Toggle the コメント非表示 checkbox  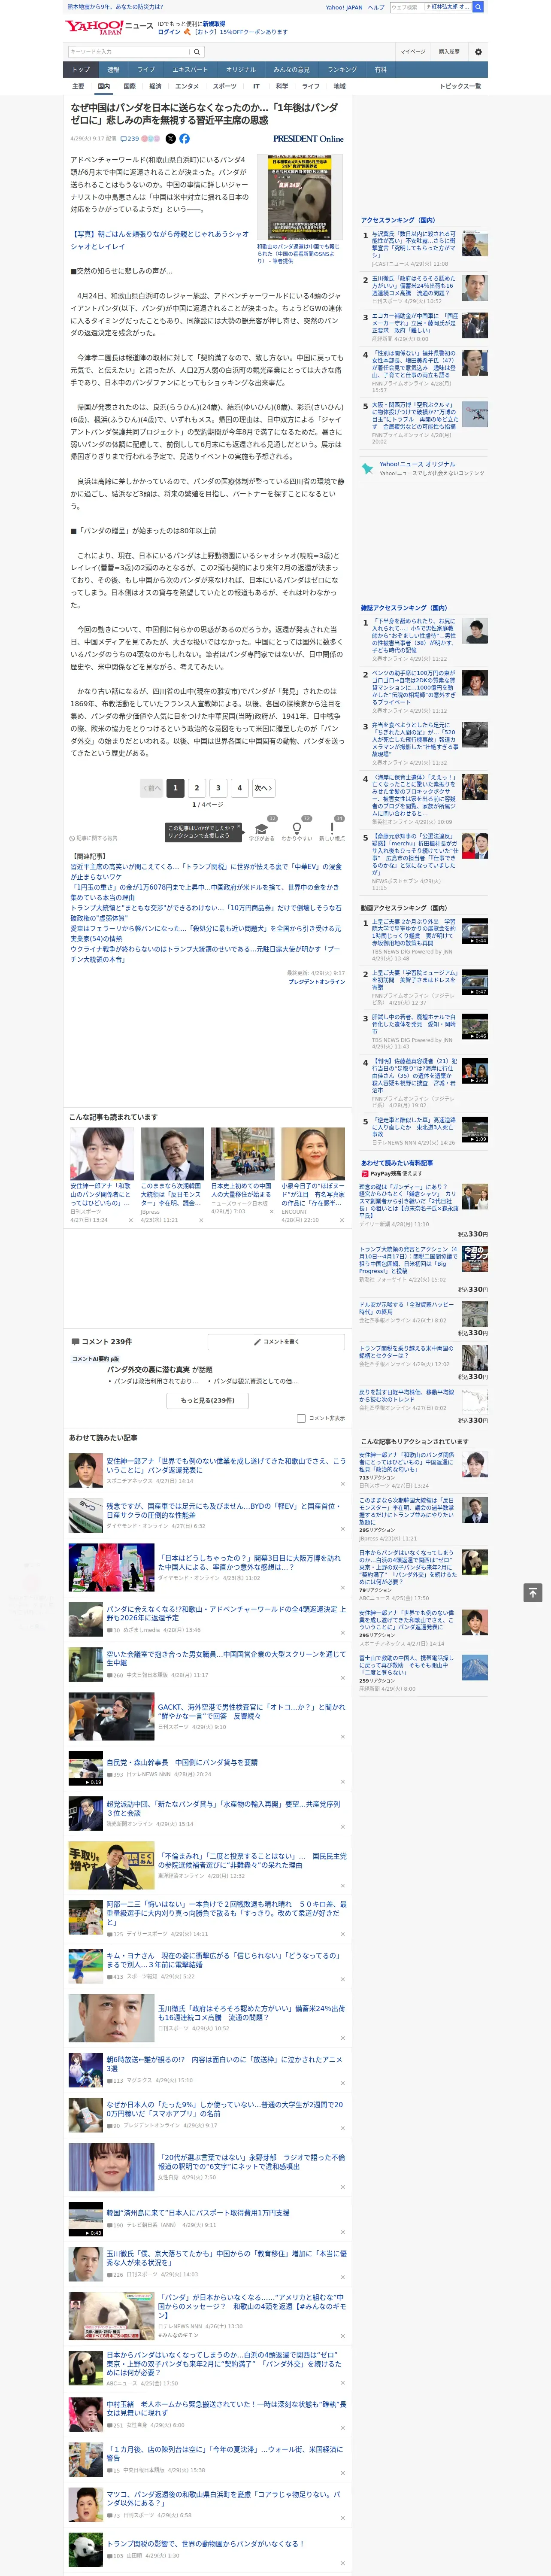(x=301, y=1418)
